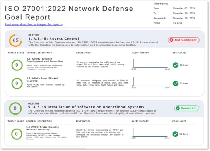Open alert history chart for Blocked Countries
210x151 pixels.
coord(150,82)
